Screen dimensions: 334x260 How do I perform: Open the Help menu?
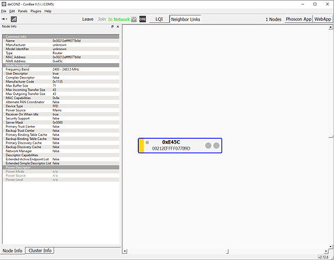pyautogui.click(x=48, y=11)
